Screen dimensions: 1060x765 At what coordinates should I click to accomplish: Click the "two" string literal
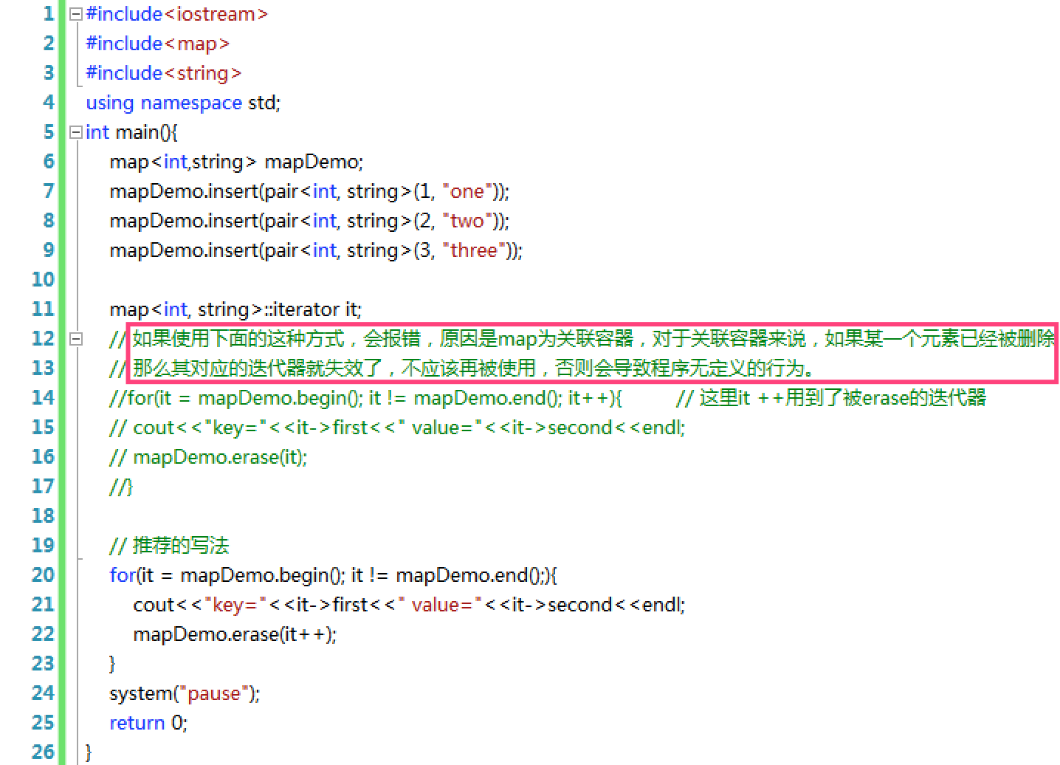pyautogui.click(x=467, y=221)
